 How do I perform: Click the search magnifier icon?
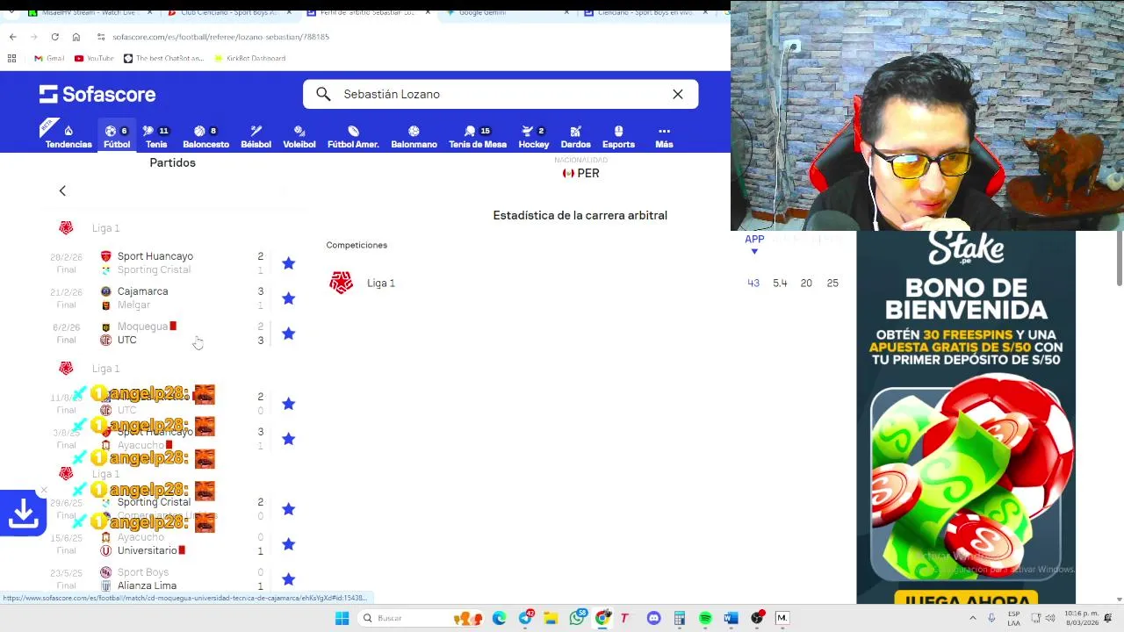(x=323, y=94)
